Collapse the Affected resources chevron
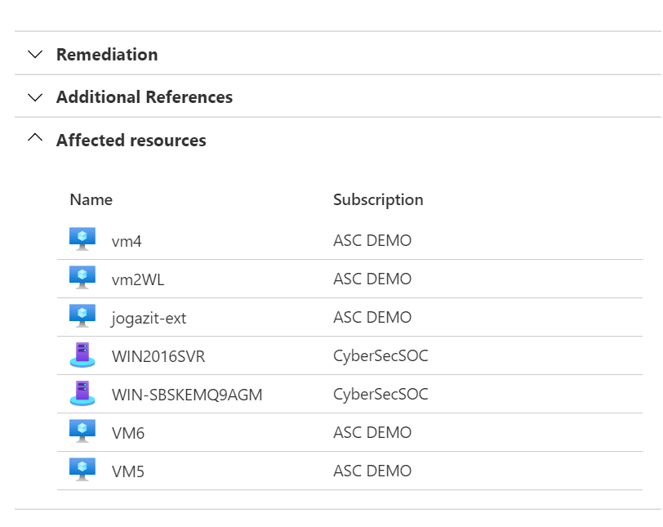 pos(35,137)
